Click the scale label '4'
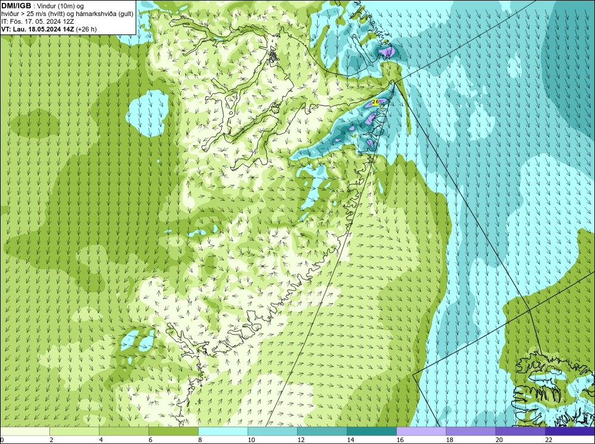The height and width of the screenshot is (444, 595). point(101,440)
